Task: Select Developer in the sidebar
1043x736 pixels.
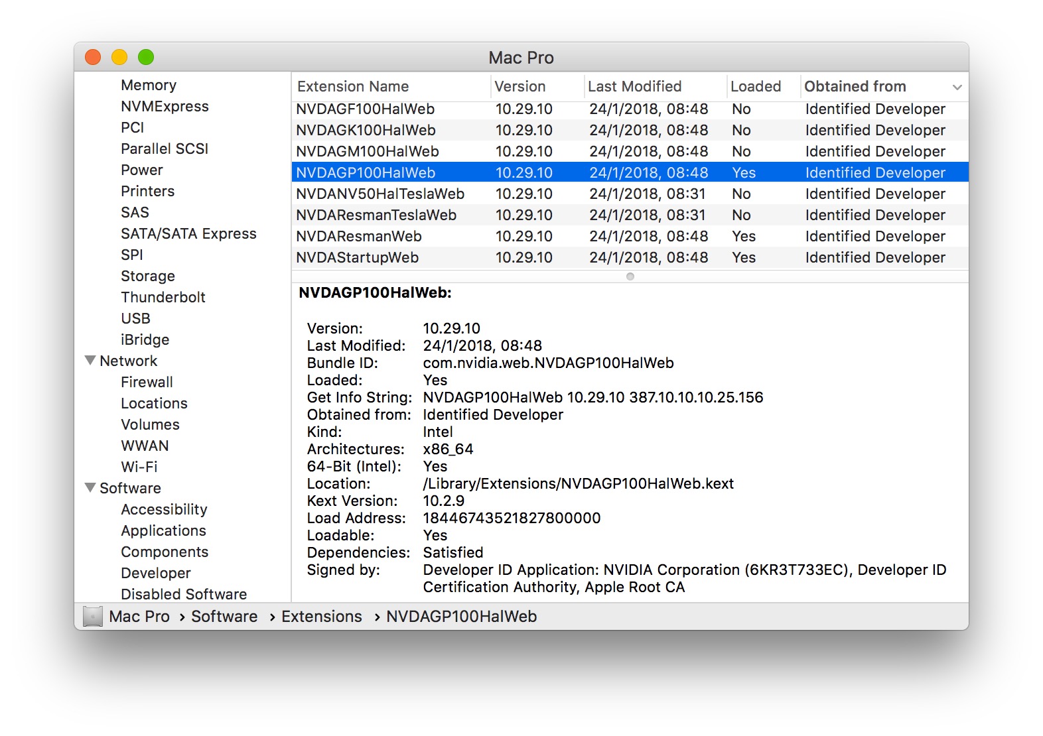Action: [156, 573]
